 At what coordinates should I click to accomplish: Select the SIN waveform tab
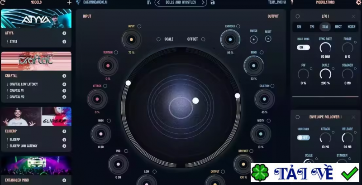pos(299,27)
